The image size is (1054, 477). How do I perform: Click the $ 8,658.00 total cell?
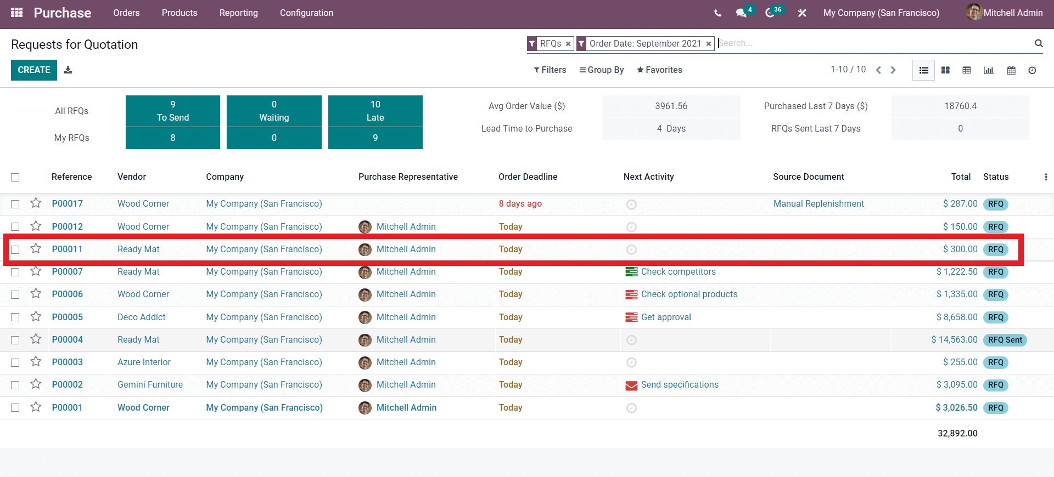(x=957, y=317)
